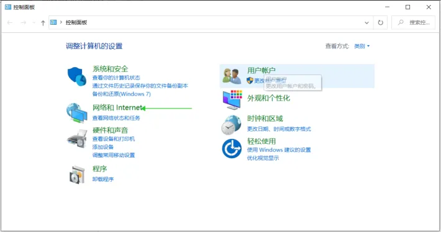Image resolution: width=441 pixels, height=232 pixels.
Task: Open the 程序 category heading
Action: coord(100,169)
